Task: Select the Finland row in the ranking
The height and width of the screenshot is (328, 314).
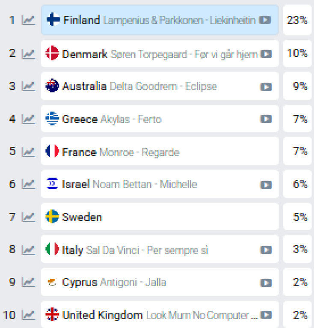Action: tap(159, 20)
